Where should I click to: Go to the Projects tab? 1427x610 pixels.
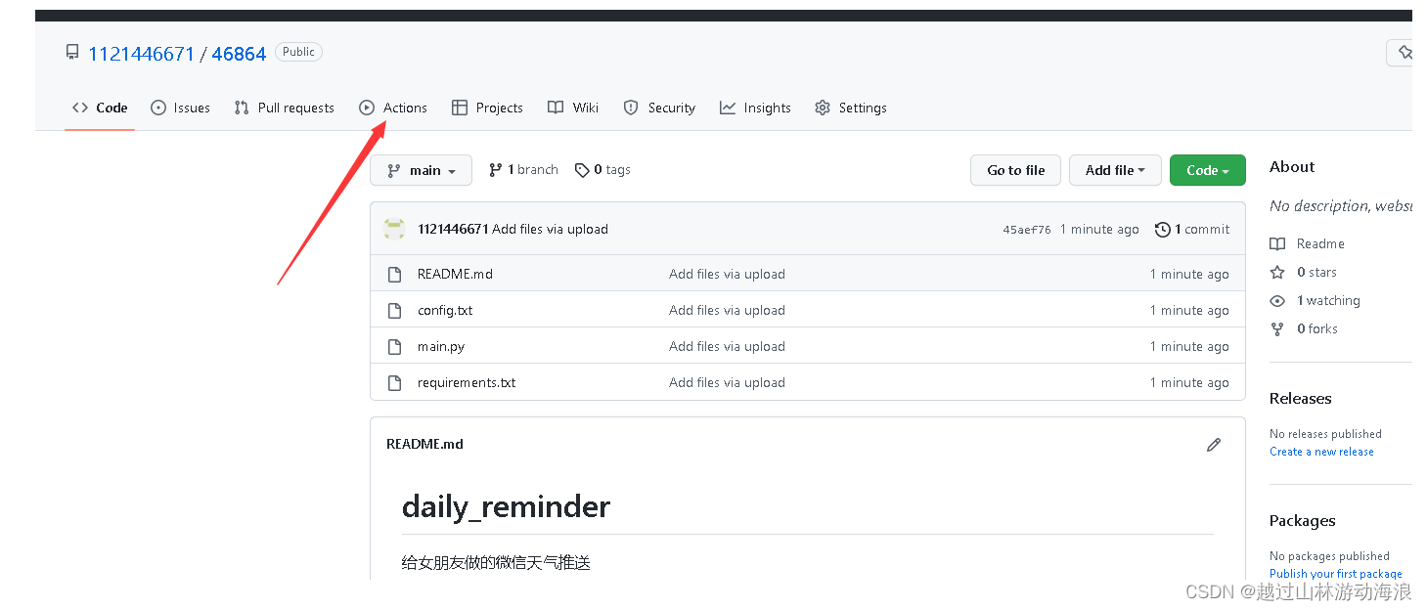(x=487, y=108)
